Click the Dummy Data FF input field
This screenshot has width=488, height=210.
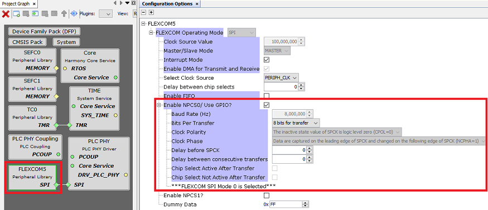(x=286, y=204)
